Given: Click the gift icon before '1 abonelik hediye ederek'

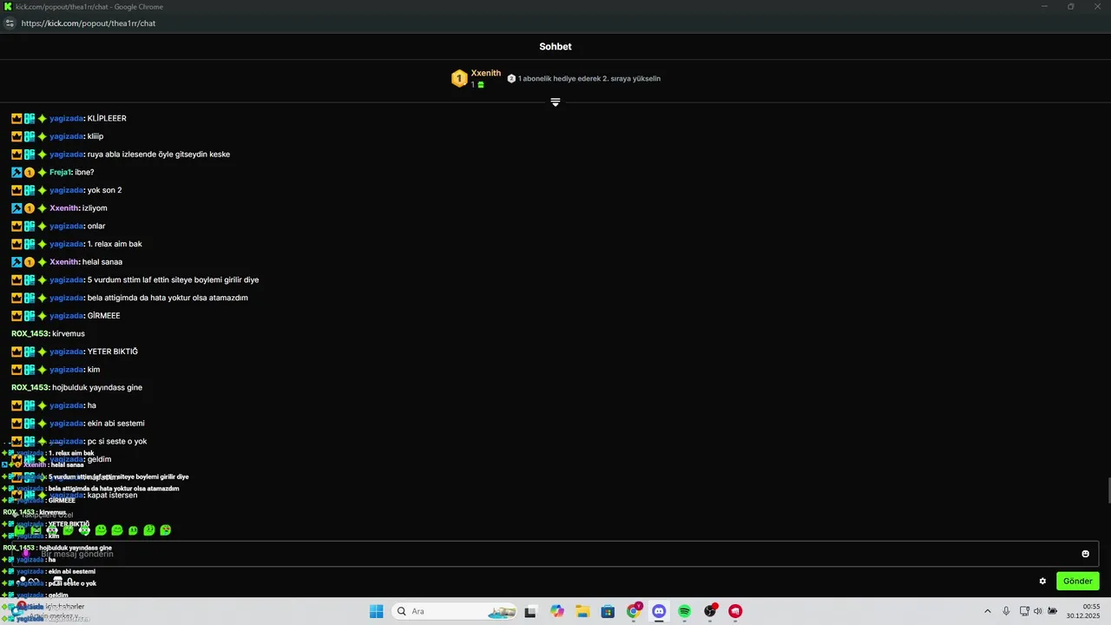Looking at the screenshot, I should [x=511, y=78].
